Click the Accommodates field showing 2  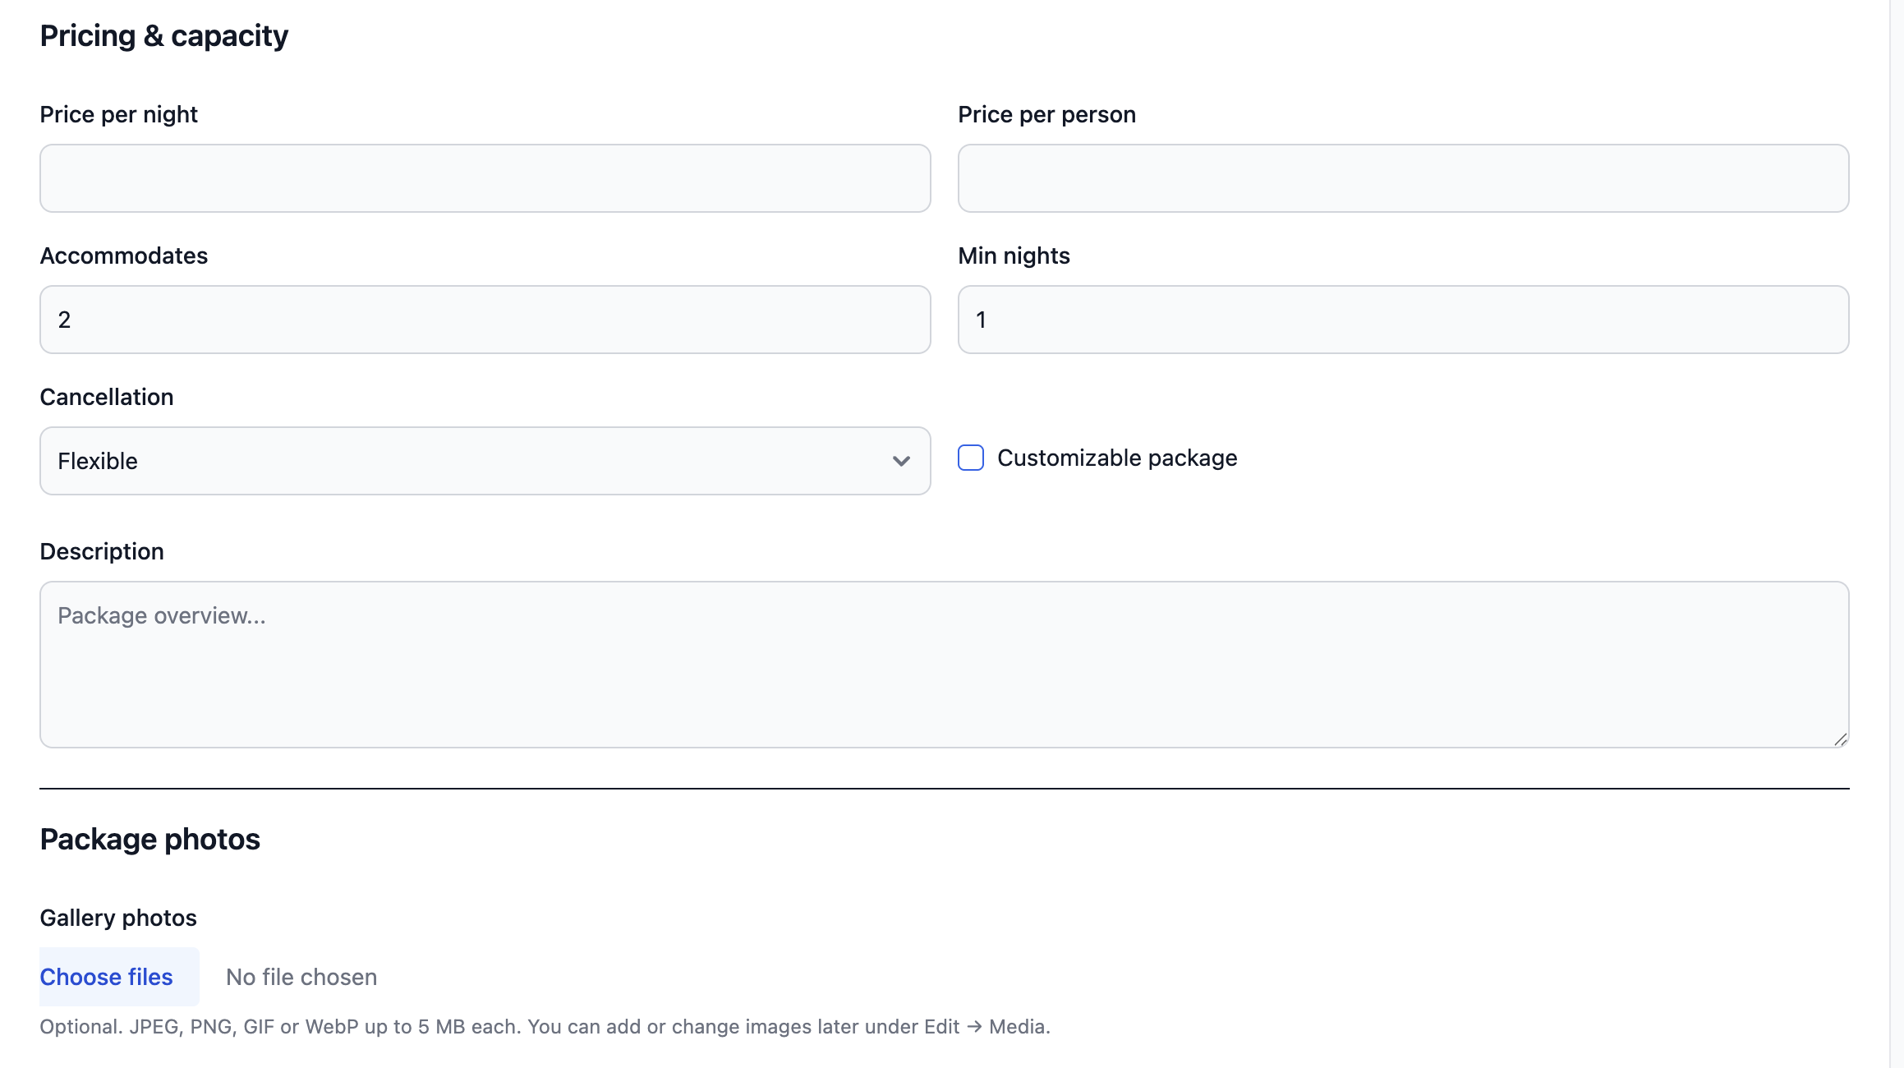tap(485, 320)
